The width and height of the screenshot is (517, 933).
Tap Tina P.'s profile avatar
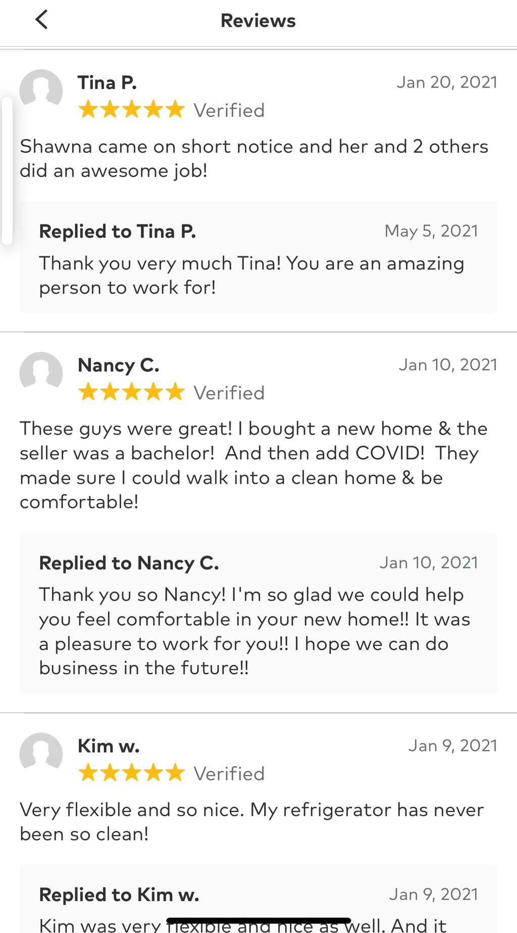point(41,91)
